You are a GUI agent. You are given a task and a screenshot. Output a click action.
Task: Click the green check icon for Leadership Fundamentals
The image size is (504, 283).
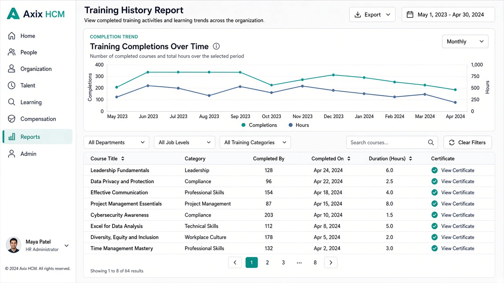point(435,170)
